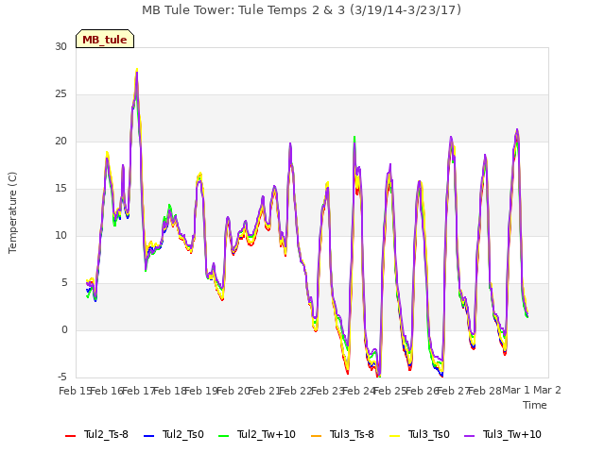Toggle the Tul2_Ts-8 legend entry
This screenshot has width=605, height=453.
click(x=96, y=434)
